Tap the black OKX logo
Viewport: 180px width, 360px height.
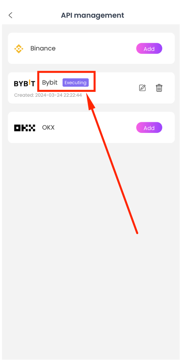pyautogui.click(x=24, y=128)
